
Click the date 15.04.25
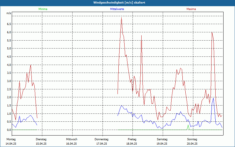(41, 144)
